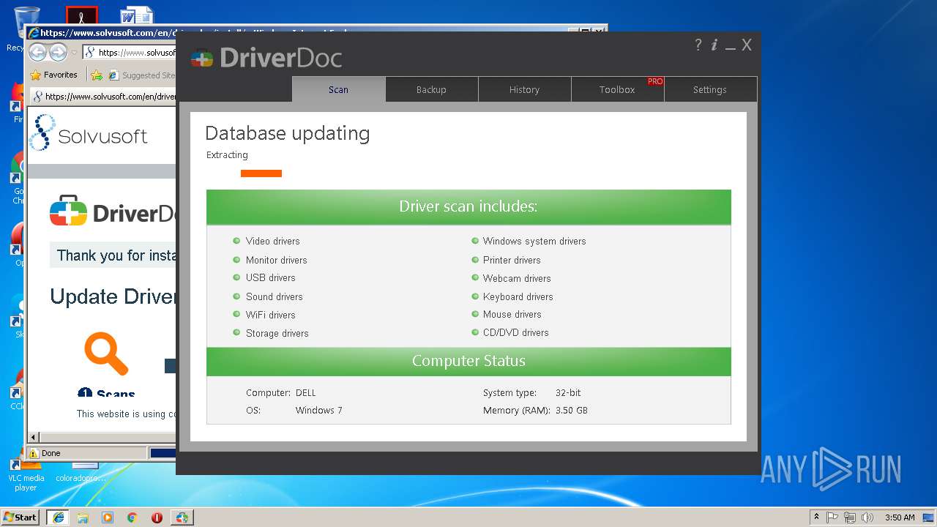Click the 'Video drivers' list entry
Image resolution: width=937 pixels, height=527 pixels.
click(272, 241)
